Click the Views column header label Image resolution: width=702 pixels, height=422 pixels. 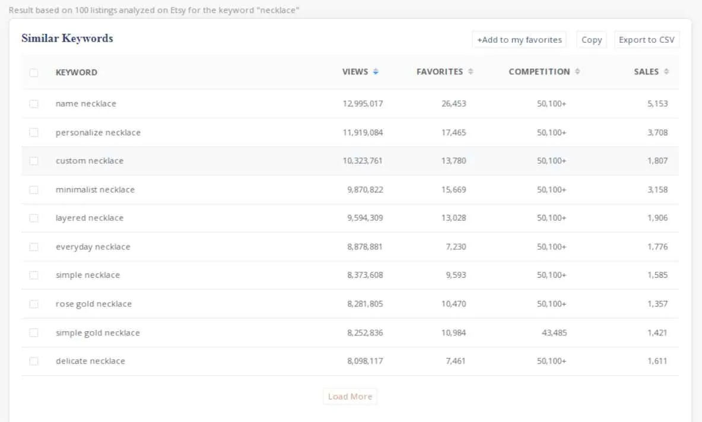tap(355, 72)
